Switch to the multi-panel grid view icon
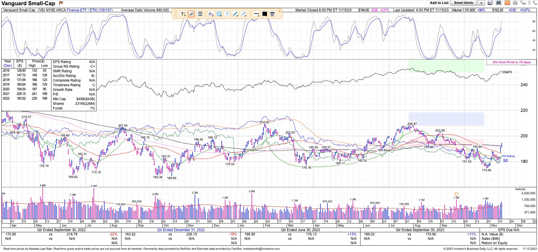The image size is (538, 252). pyautogui.click(x=498, y=3)
